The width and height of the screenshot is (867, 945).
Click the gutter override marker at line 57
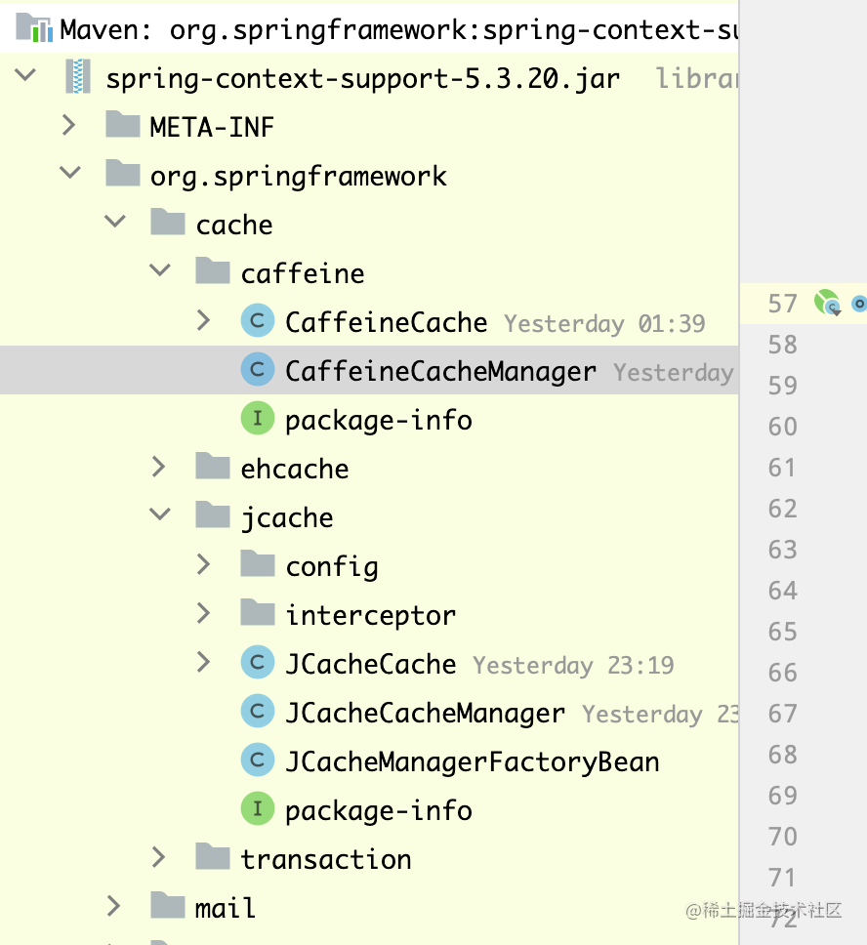[x=857, y=304]
